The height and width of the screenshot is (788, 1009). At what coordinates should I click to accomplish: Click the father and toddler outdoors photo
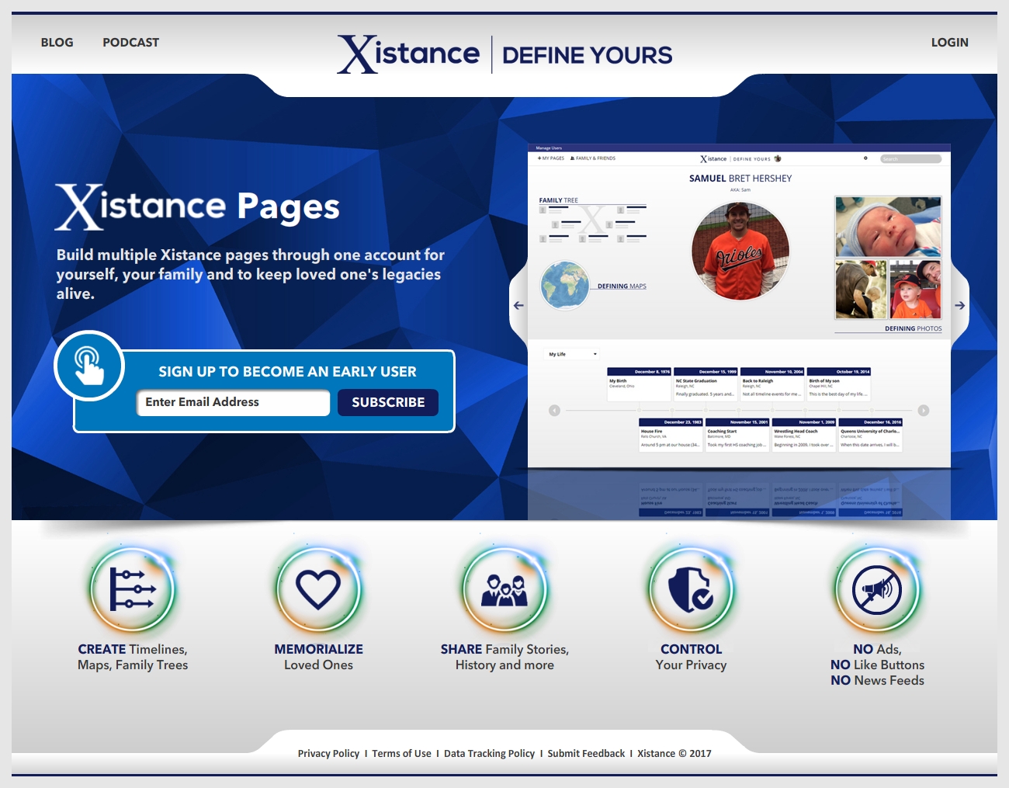click(x=861, y=290)
